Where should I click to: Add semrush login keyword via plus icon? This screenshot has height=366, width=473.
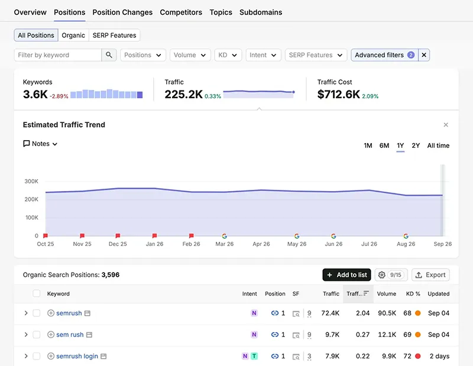pos(51,356)
